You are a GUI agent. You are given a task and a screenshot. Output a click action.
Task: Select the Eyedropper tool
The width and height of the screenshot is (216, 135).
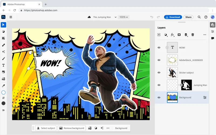tap(4, 86)
